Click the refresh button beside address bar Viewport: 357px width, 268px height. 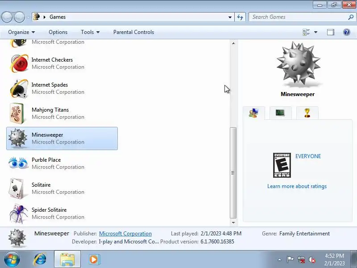click(240, 17)
